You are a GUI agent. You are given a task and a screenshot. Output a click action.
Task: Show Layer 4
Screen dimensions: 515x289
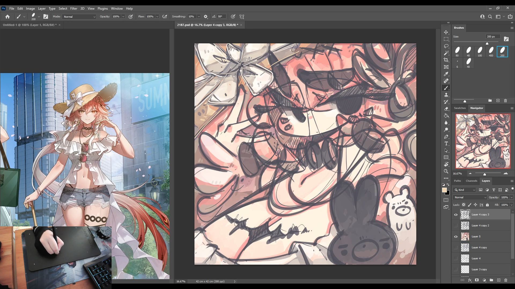coord(456,258)
